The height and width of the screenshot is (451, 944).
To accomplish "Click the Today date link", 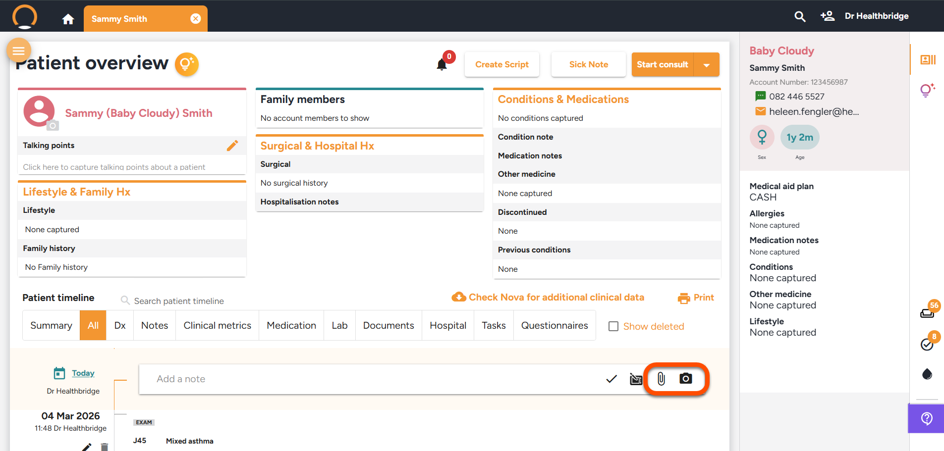I will tap(83, 373).
